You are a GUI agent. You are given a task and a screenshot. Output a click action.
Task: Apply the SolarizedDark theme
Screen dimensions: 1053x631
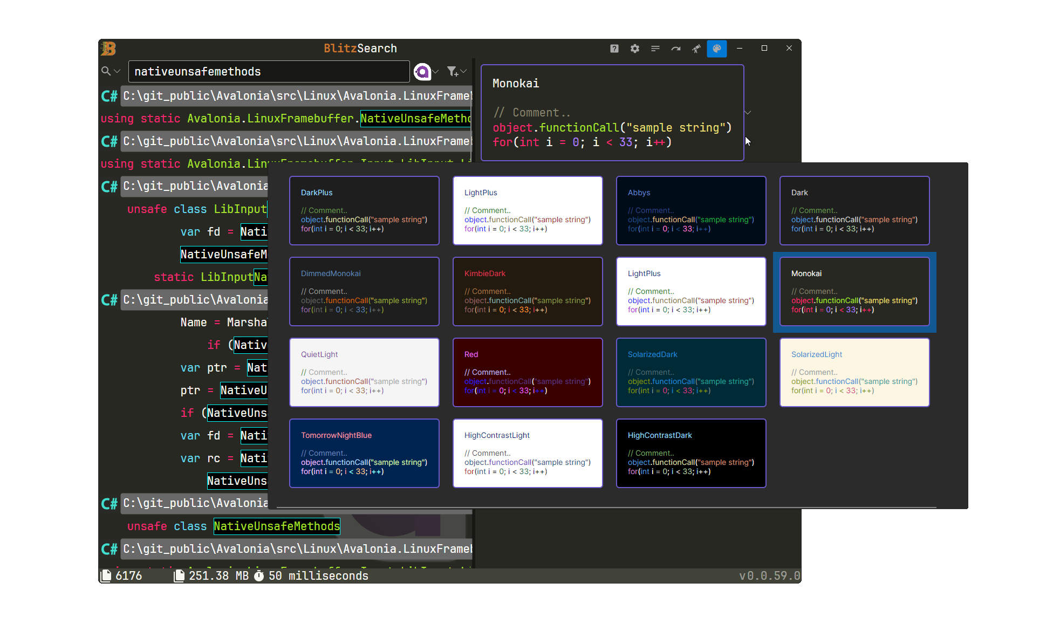coord(691,372)
